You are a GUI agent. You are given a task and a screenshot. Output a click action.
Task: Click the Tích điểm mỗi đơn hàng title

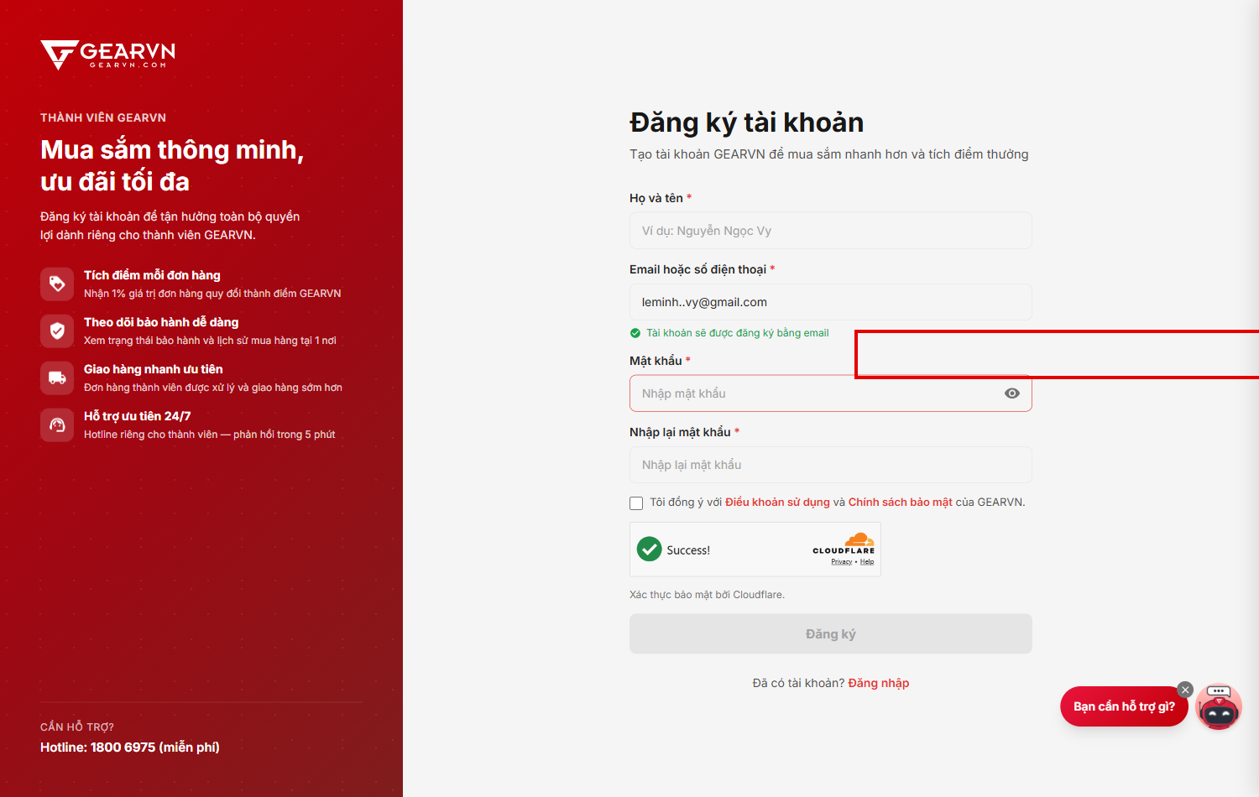pos(152,275)
